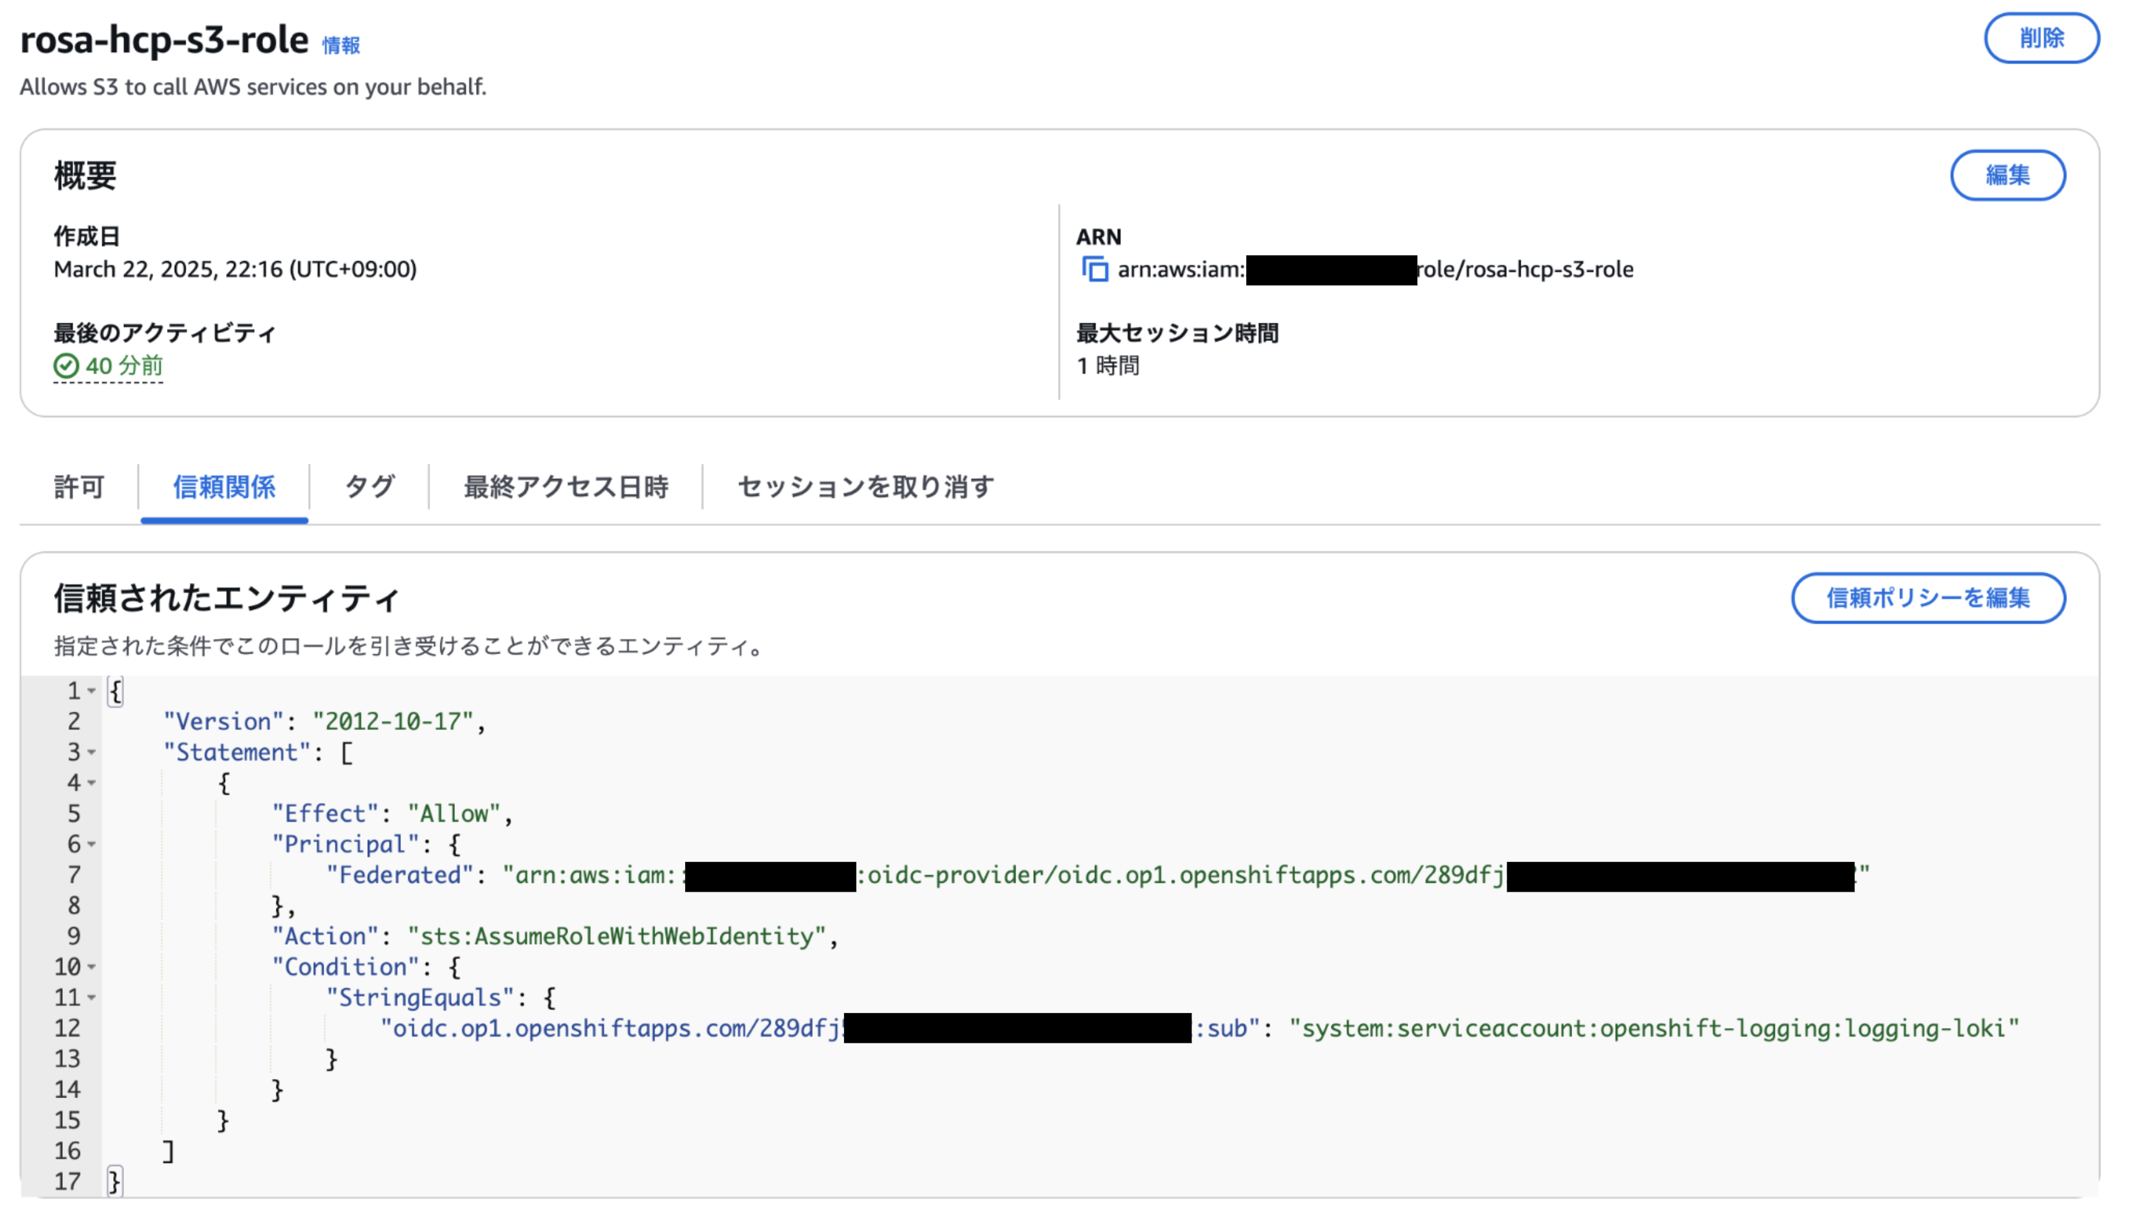
Task: Collapse the JSON root at line 1
Action: point(92,692)
